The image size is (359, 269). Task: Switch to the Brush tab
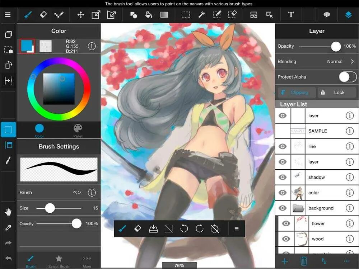31,261
